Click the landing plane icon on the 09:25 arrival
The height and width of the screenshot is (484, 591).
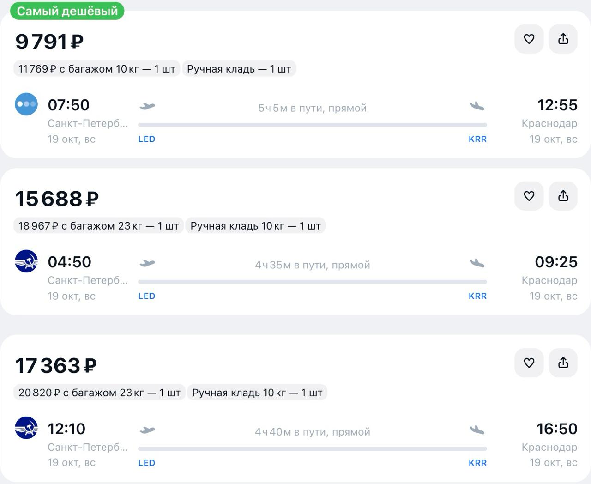click(477, 263)
